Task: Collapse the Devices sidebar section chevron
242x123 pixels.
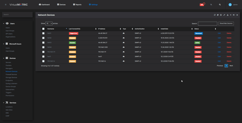Action: pos(4,58)
